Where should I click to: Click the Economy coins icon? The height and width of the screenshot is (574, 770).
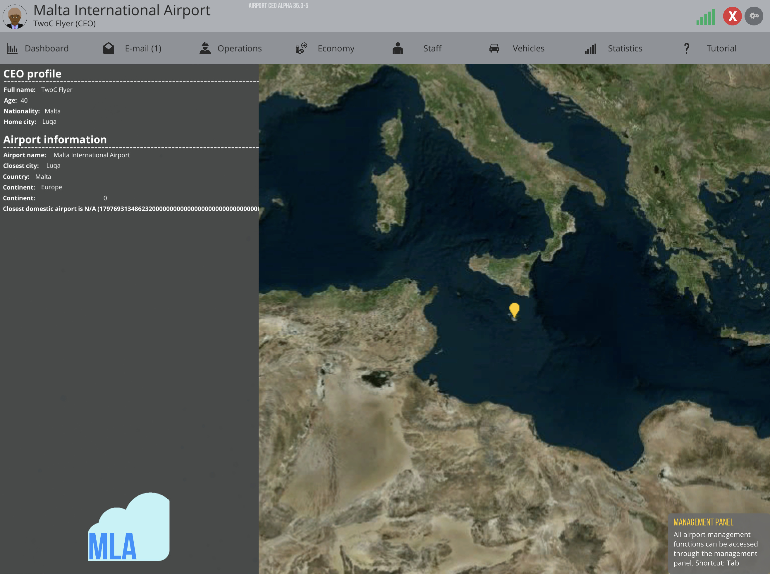301,48
